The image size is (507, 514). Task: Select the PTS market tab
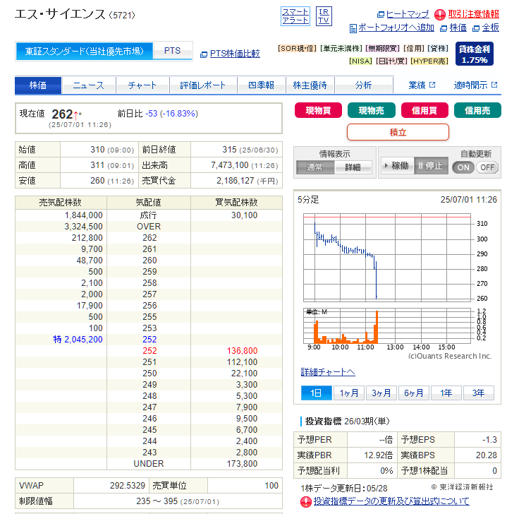173,51
